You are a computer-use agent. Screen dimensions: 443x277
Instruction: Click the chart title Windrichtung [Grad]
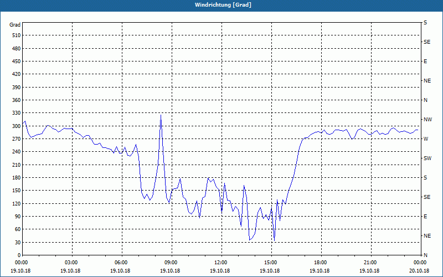tap(223, 5)
